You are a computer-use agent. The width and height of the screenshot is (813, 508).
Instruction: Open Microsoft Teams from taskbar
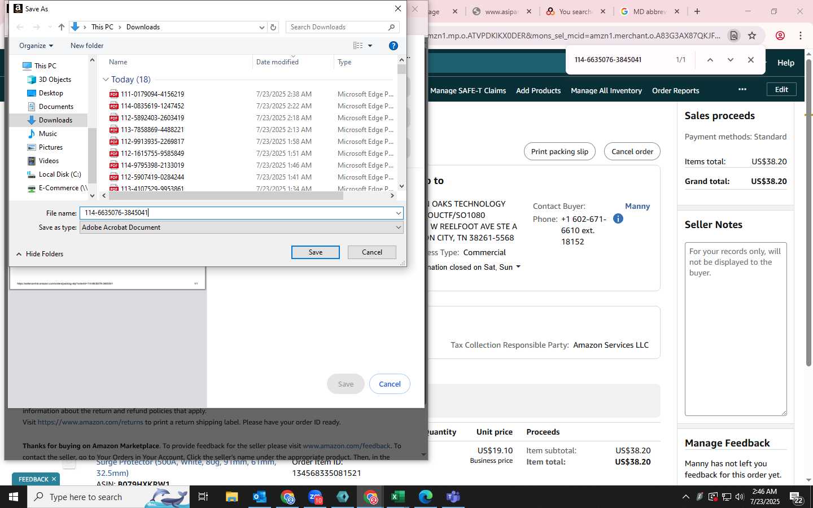click(453, 497)
